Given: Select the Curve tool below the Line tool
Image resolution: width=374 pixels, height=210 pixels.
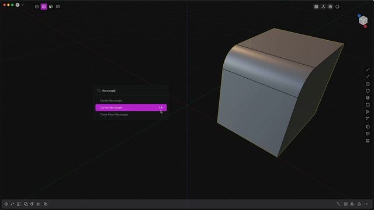Looking at the screenshot, I should point(368,76).
